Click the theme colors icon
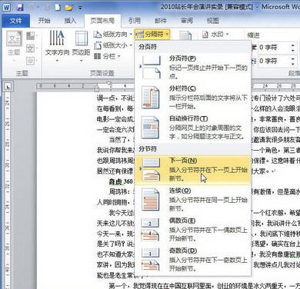This screenshot has height=289, width=300. tap(31, 36)
